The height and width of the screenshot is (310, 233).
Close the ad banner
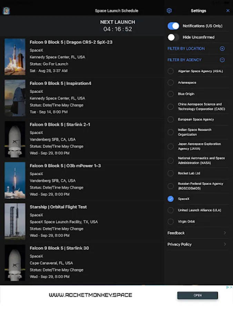click(231, 287)
